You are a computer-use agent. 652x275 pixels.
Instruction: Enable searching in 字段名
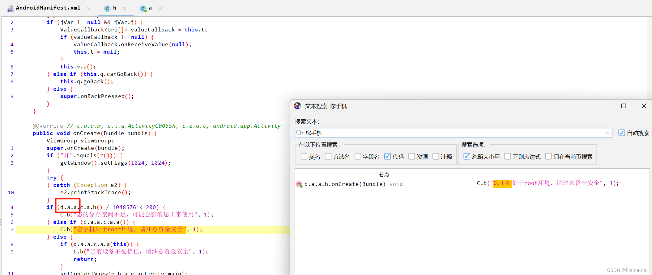(x=358, y=157)
